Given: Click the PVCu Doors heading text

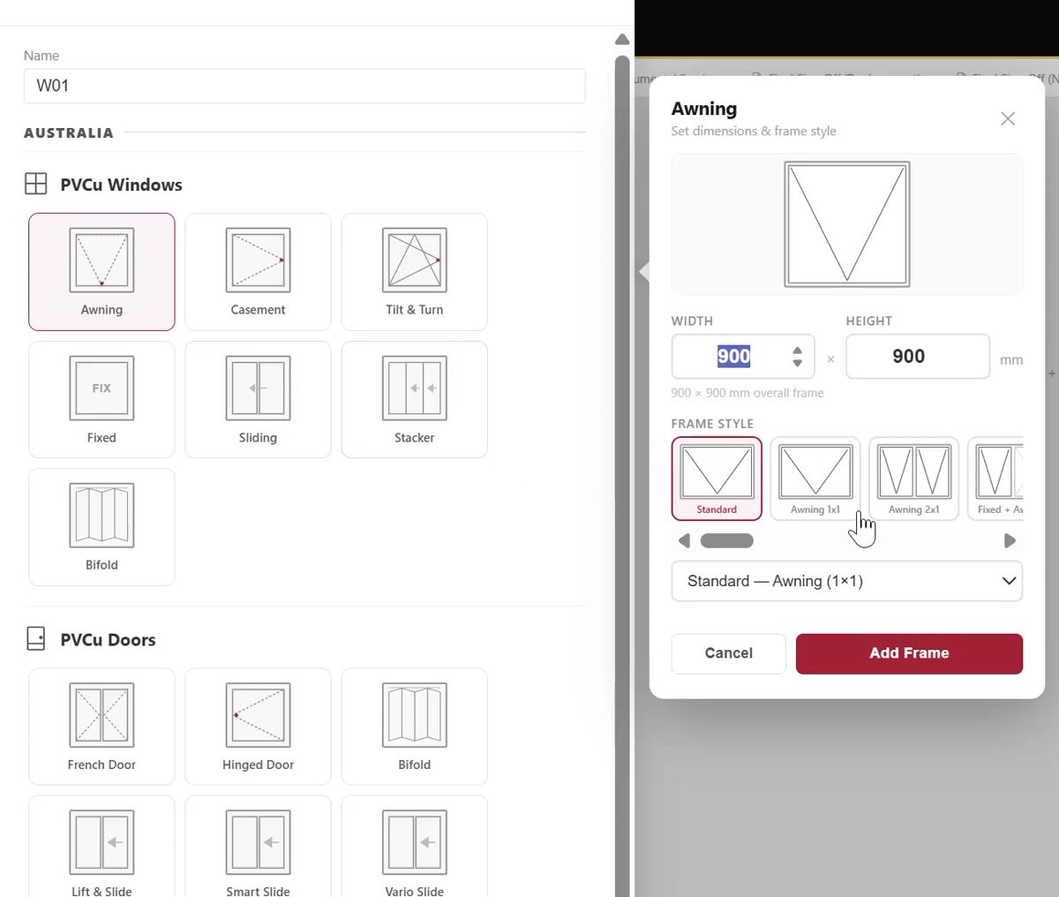Looking at the screenshot, I should [x=108, y=640].
